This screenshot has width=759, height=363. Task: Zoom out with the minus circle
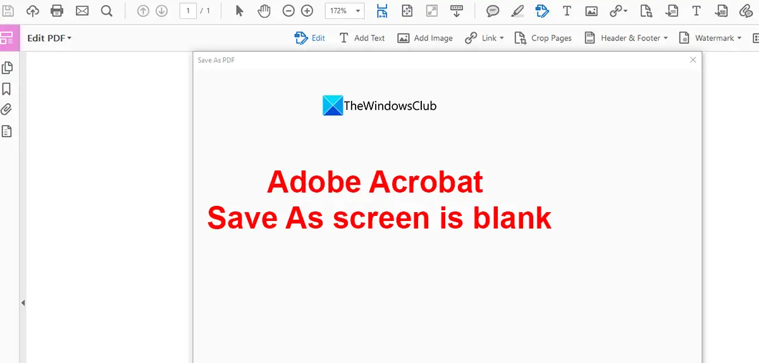[x=288, y=11]
